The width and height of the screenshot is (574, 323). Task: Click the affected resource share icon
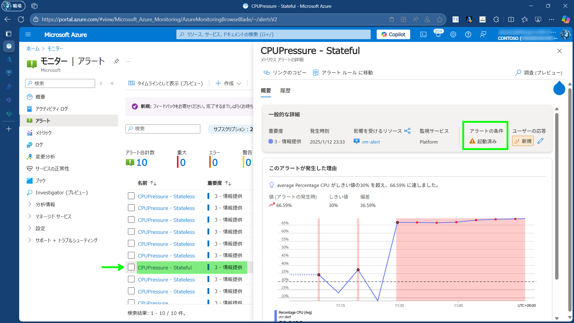click(x=407, y=131)
